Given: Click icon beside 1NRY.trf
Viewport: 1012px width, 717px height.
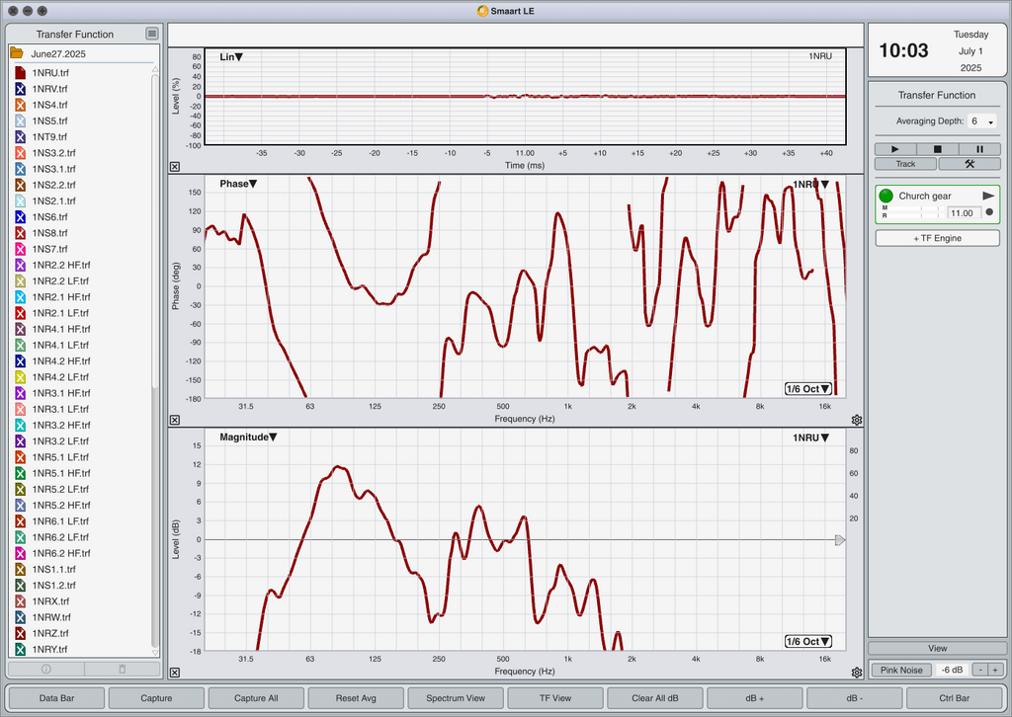Looking at the screenshot, I should click(x=20, y=649).
